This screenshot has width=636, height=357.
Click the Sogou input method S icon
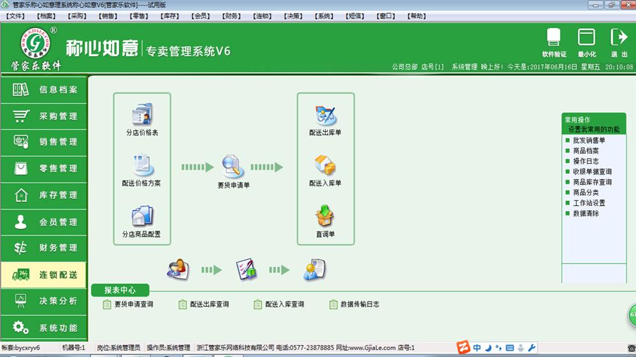point(463,347)
